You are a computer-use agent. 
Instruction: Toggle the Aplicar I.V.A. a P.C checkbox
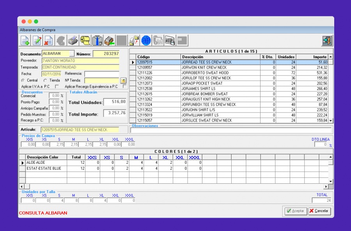tap(57, 86)
